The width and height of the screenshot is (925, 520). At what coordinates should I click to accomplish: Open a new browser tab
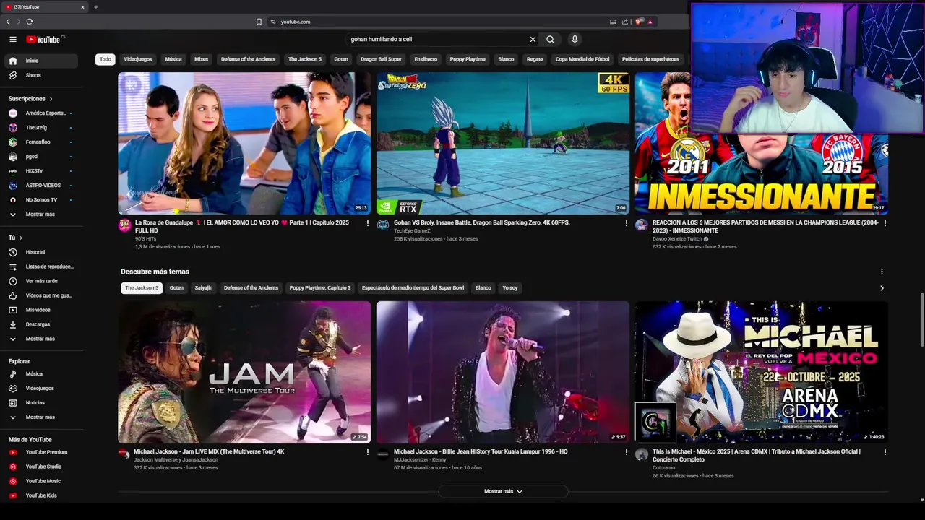(x=95, y=7)
